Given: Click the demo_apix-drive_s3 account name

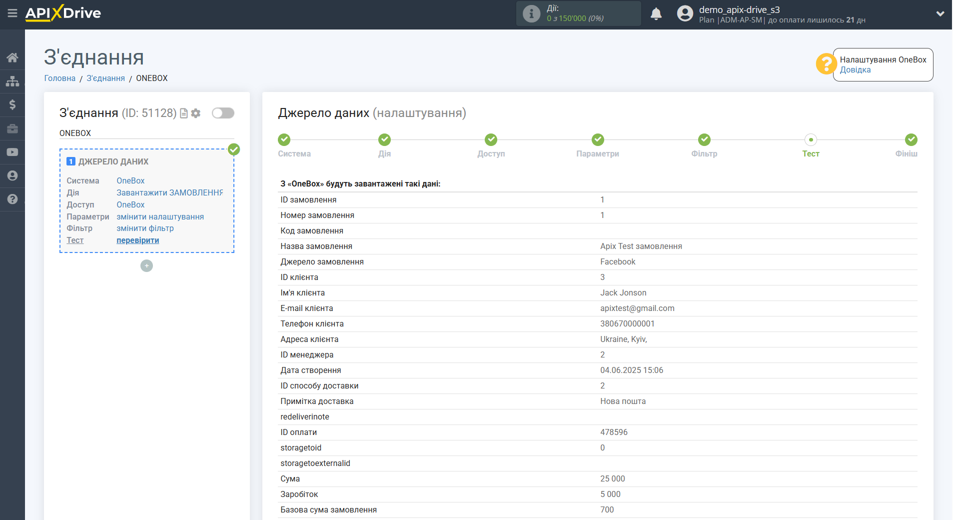Looking at the screenshot, I should pyautogui.click(x=739, y=9).
